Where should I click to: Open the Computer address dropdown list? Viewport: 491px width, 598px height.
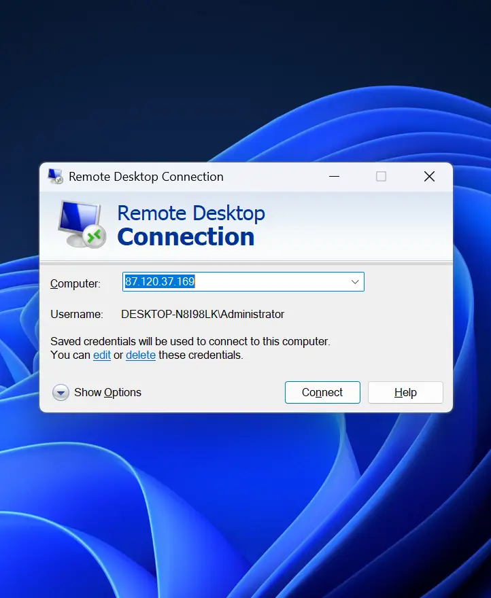pyautogui.click(x=355, y=282)
